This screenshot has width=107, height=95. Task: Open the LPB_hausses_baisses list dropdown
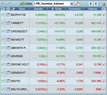click(x=72, y=4)
